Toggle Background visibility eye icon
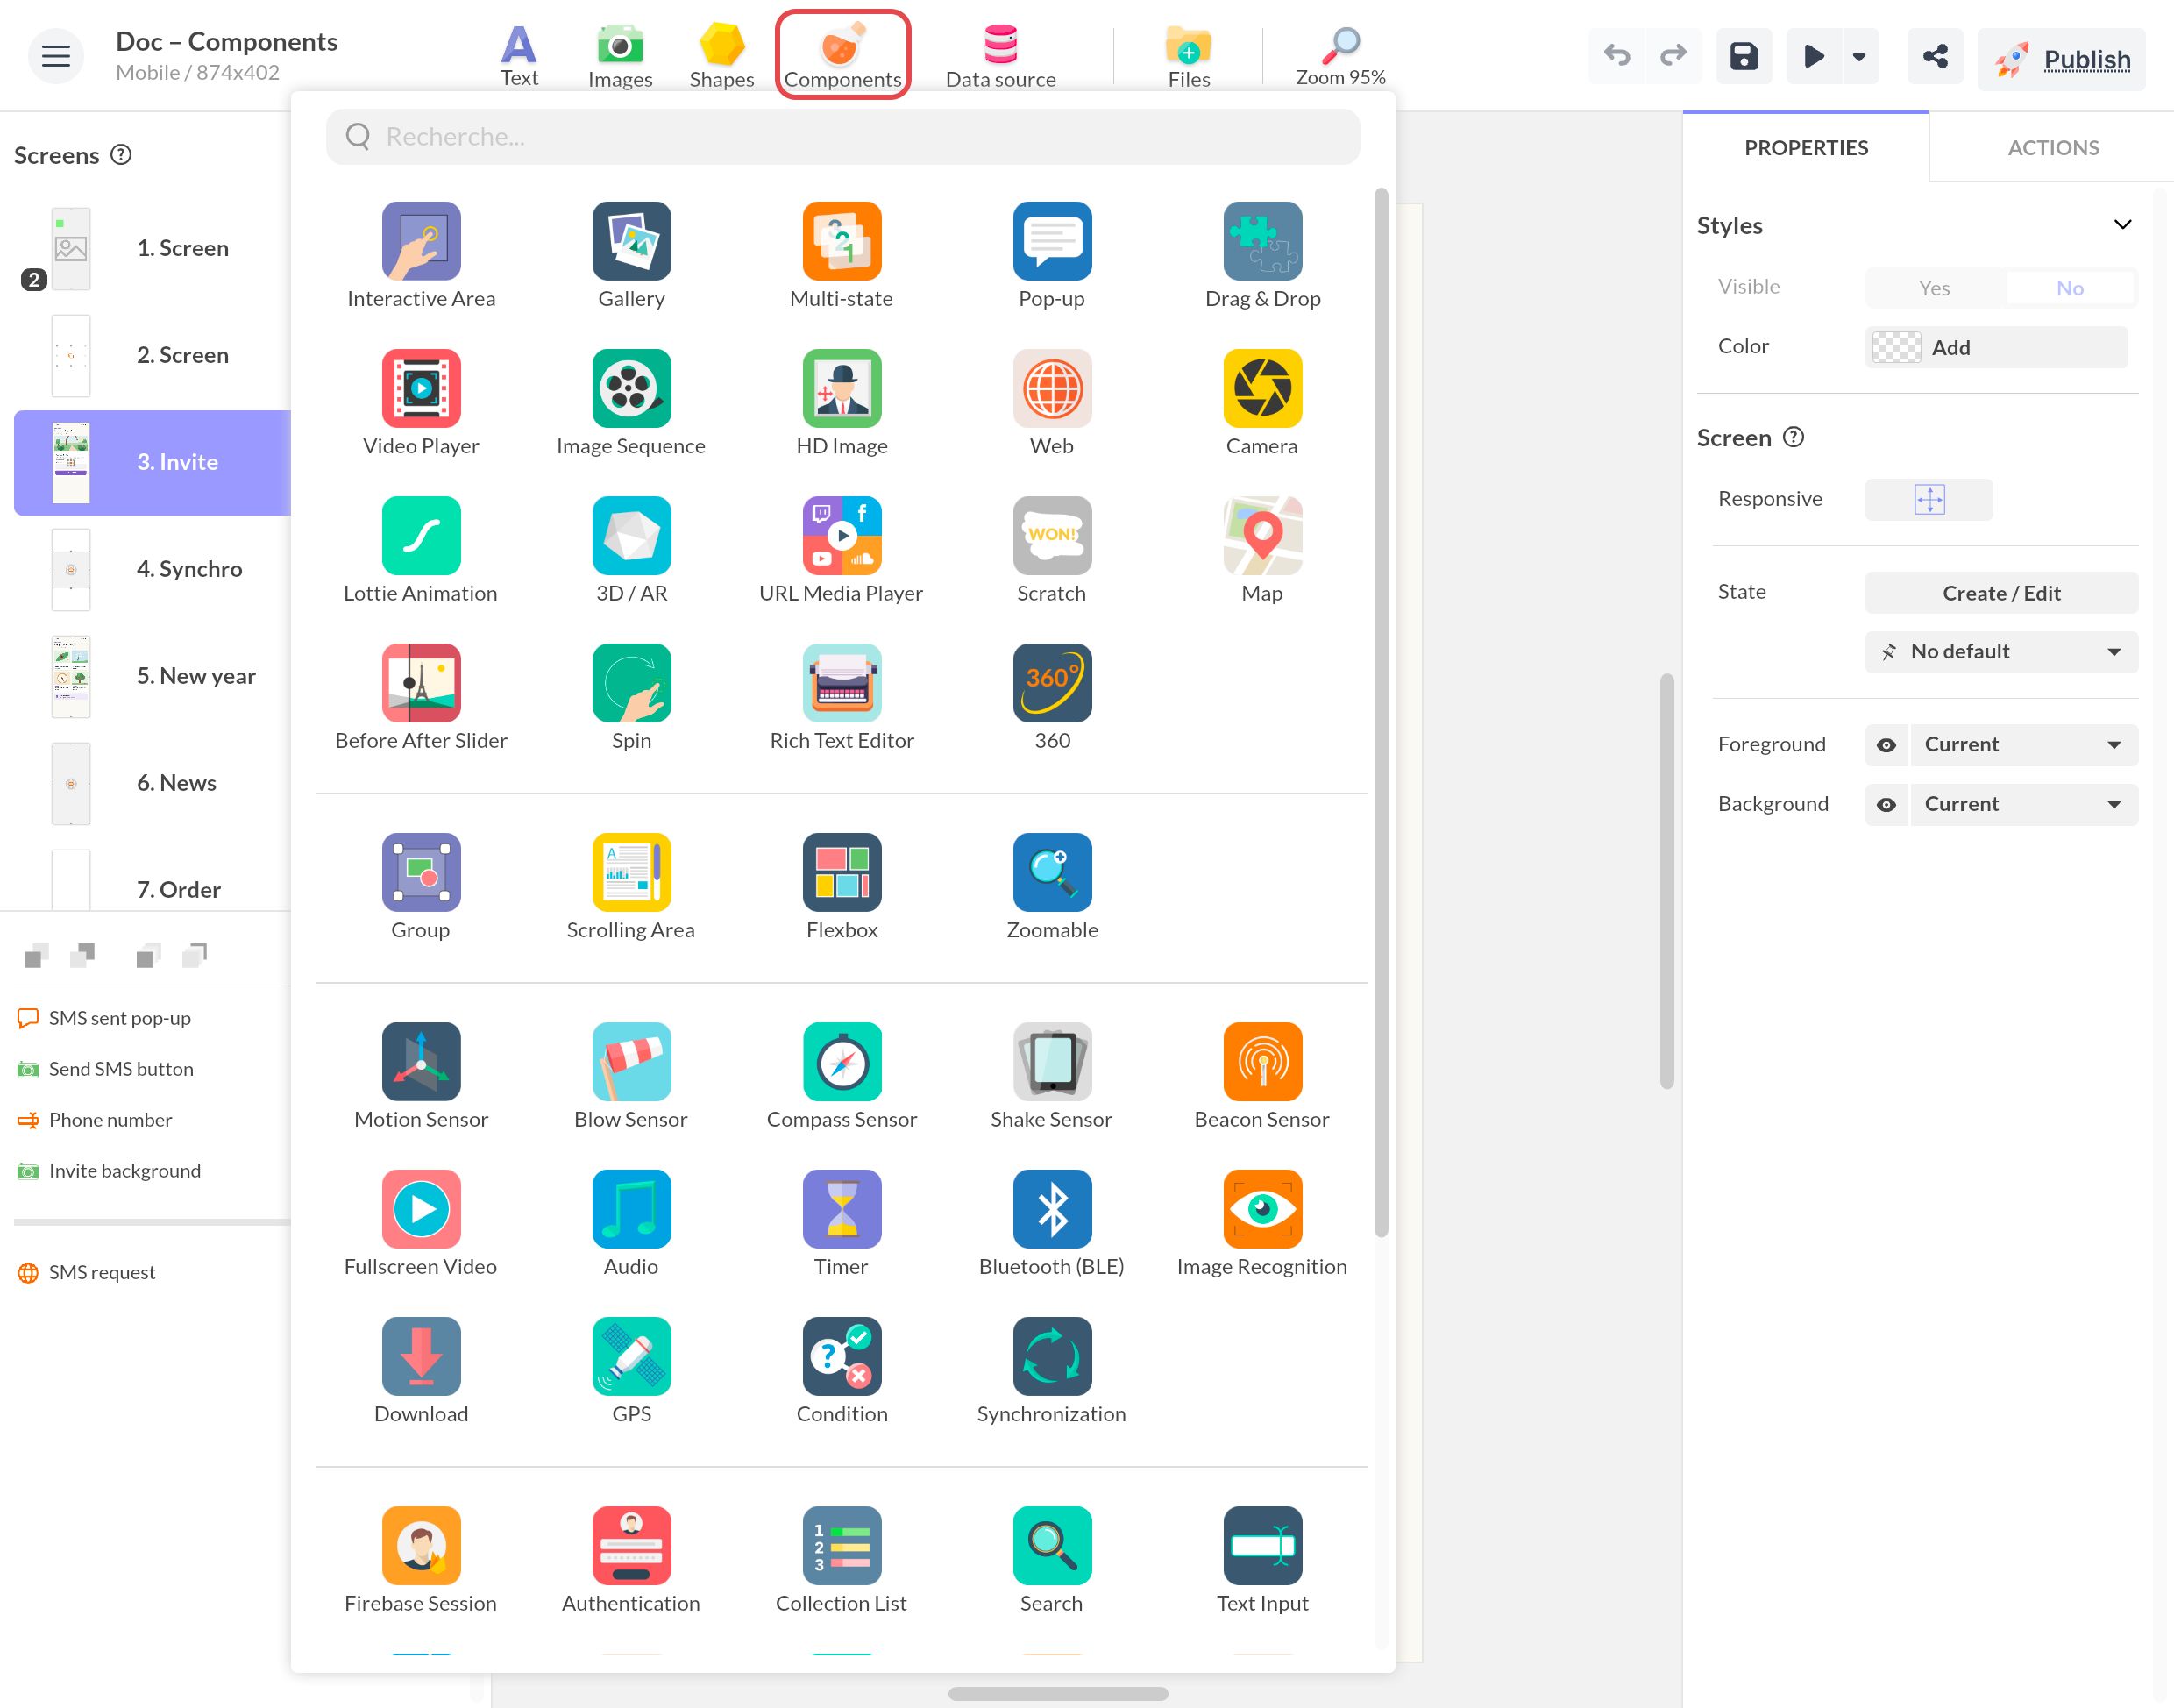2174x1708 pixels. coord(1886,805)
